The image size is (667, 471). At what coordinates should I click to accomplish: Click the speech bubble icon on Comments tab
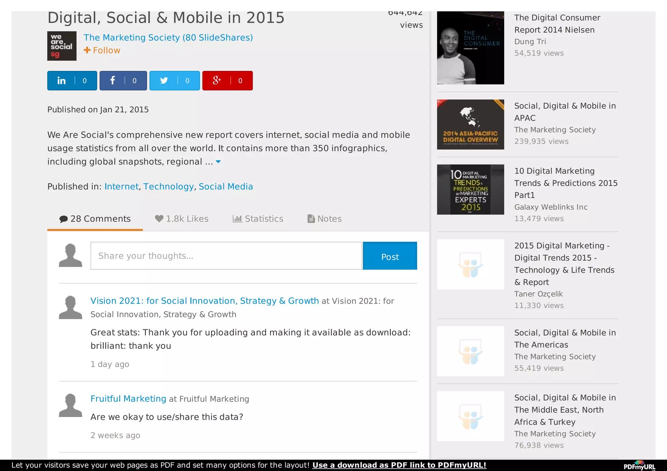(x=64, y=219)
